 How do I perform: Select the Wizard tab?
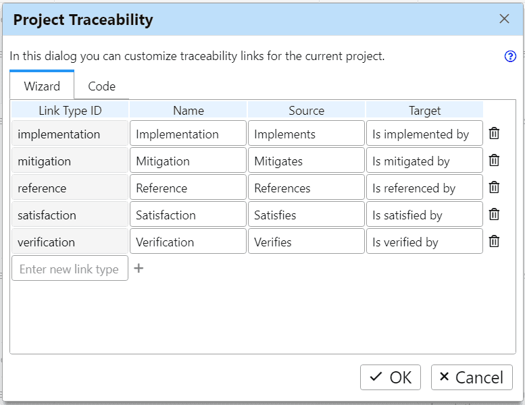(x=42, y=86)
